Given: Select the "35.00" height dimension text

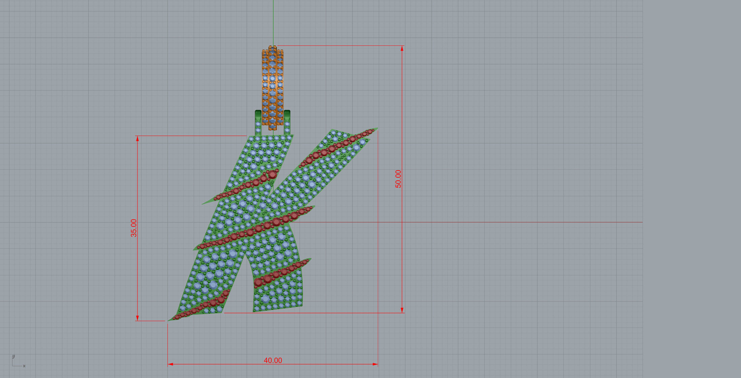Looking at the screenshot, I should click(x=134, y=228).
